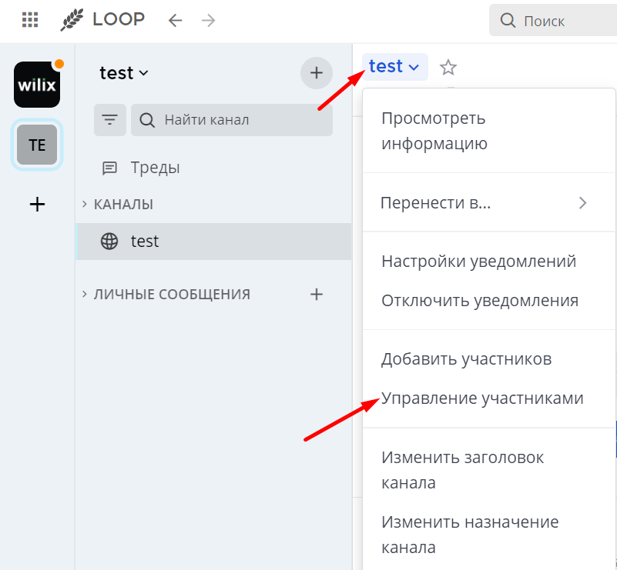617x570 pixels.
Task: Click the channel filter icon
Action: coord(109,119)
